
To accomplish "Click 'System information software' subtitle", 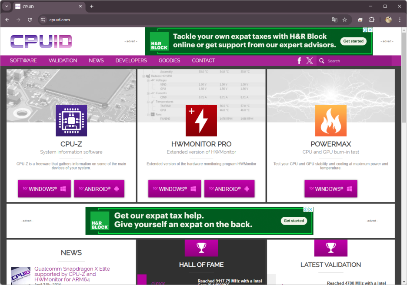I will point(71,152).
